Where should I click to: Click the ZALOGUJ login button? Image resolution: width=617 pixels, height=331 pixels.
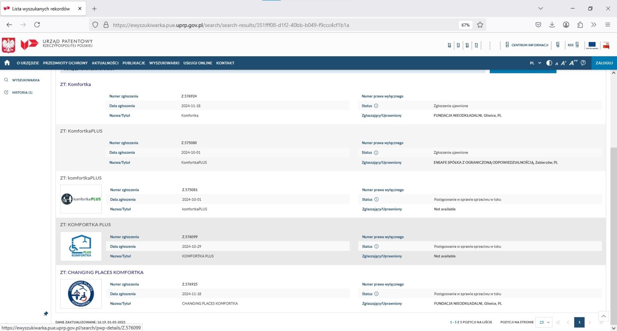[604, 63]
